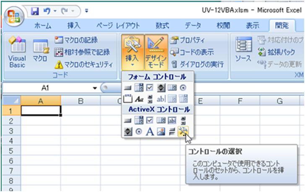Choose the More Controls icon in ActiveX
The height and width of the screenshot is (192, 305).
[182, 132]
